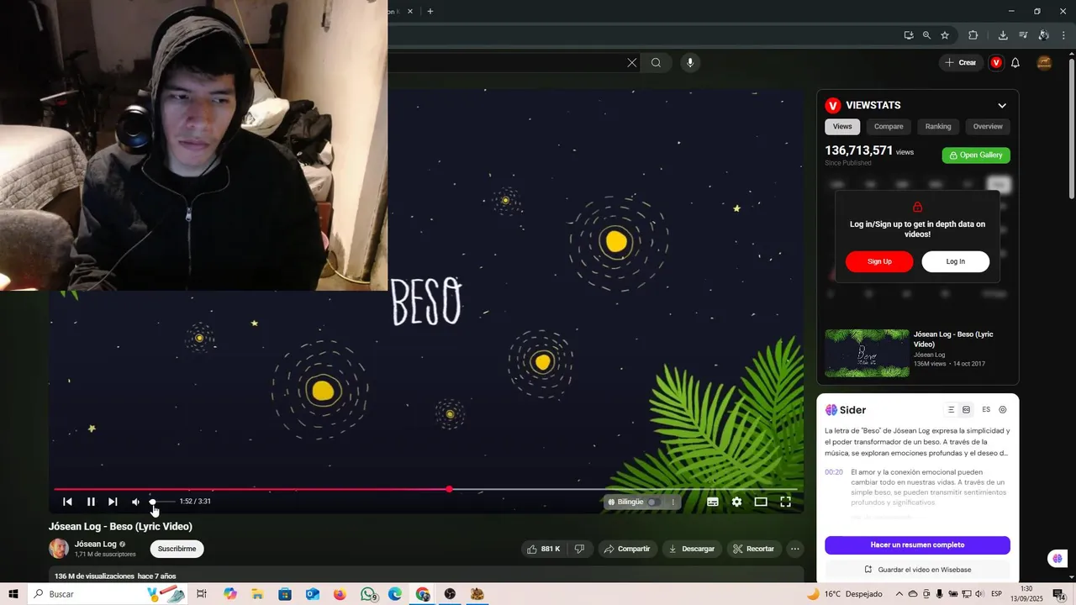Open the Beso lyric video thumbnail in ViewStats

click(x=867, y=352)
